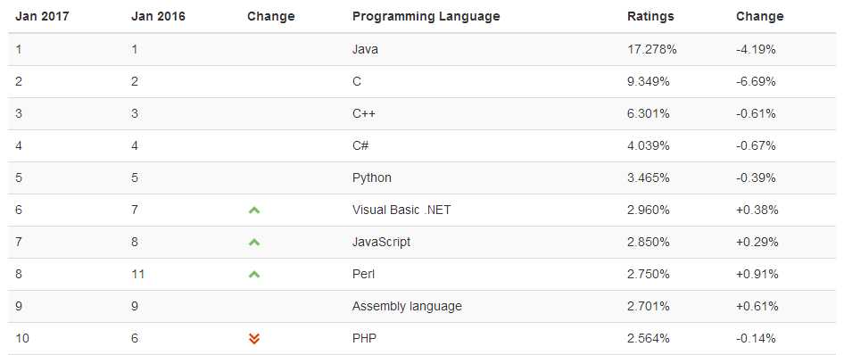The width and height of the screenshot is (844, 355).
Task: Click the Ratings column header
Action: point(650,16)
